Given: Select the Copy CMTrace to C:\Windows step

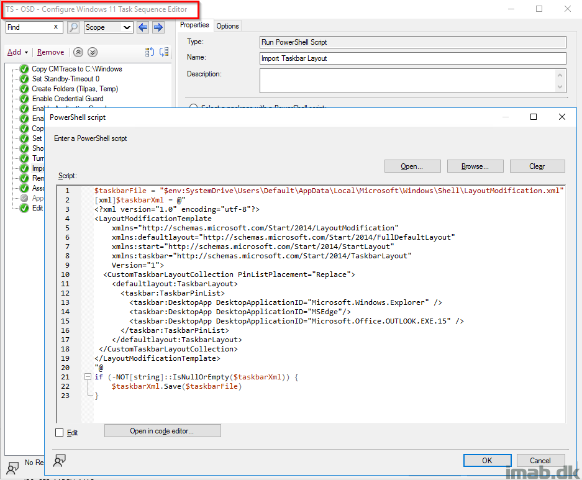Looking at the screenshot, I should pyautogui.click(x=77, y=69).
